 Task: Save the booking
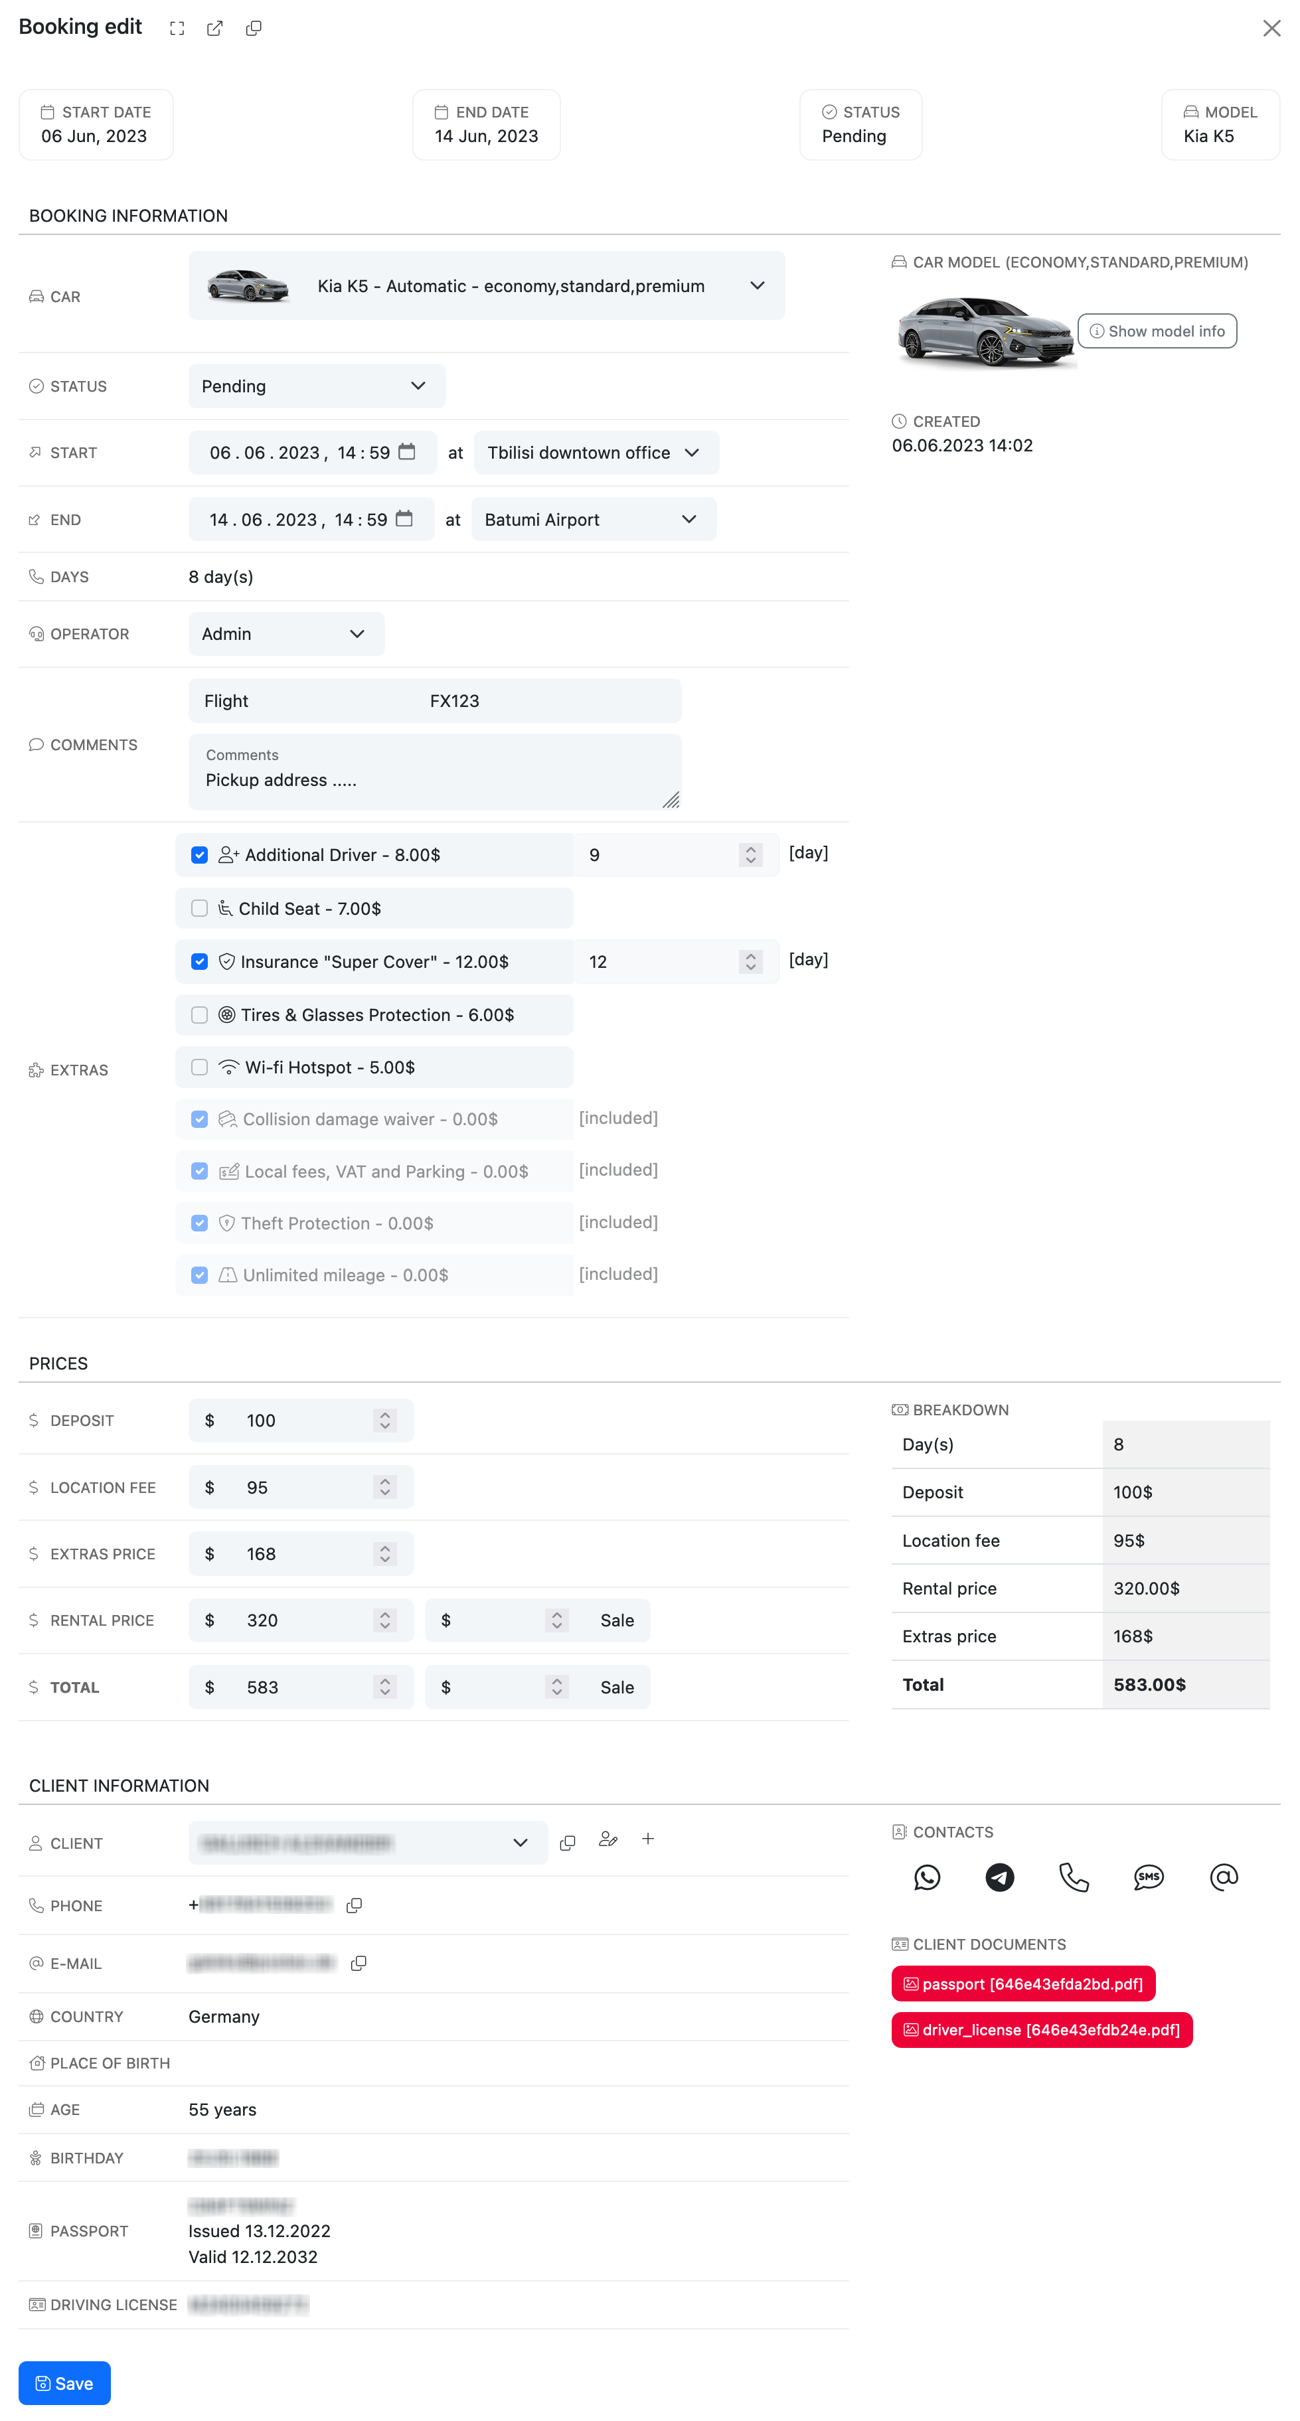[x=65, y=2382]
